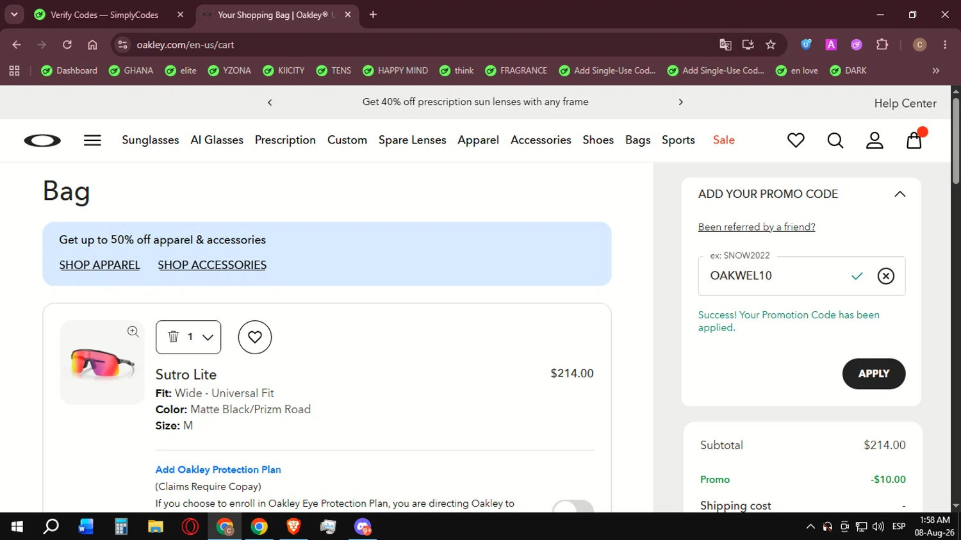The width and height of the screenshot is (961, 540).
Task: Open the Apparel menu
Action: click(478, 140)
